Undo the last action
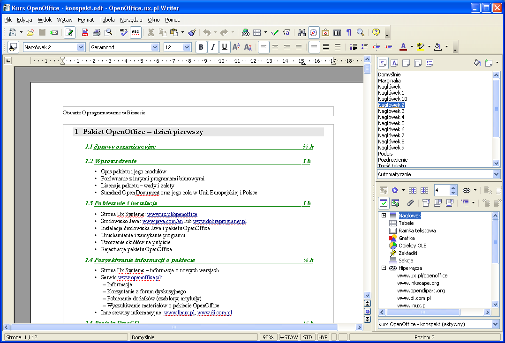 click(x=207, y=32)
